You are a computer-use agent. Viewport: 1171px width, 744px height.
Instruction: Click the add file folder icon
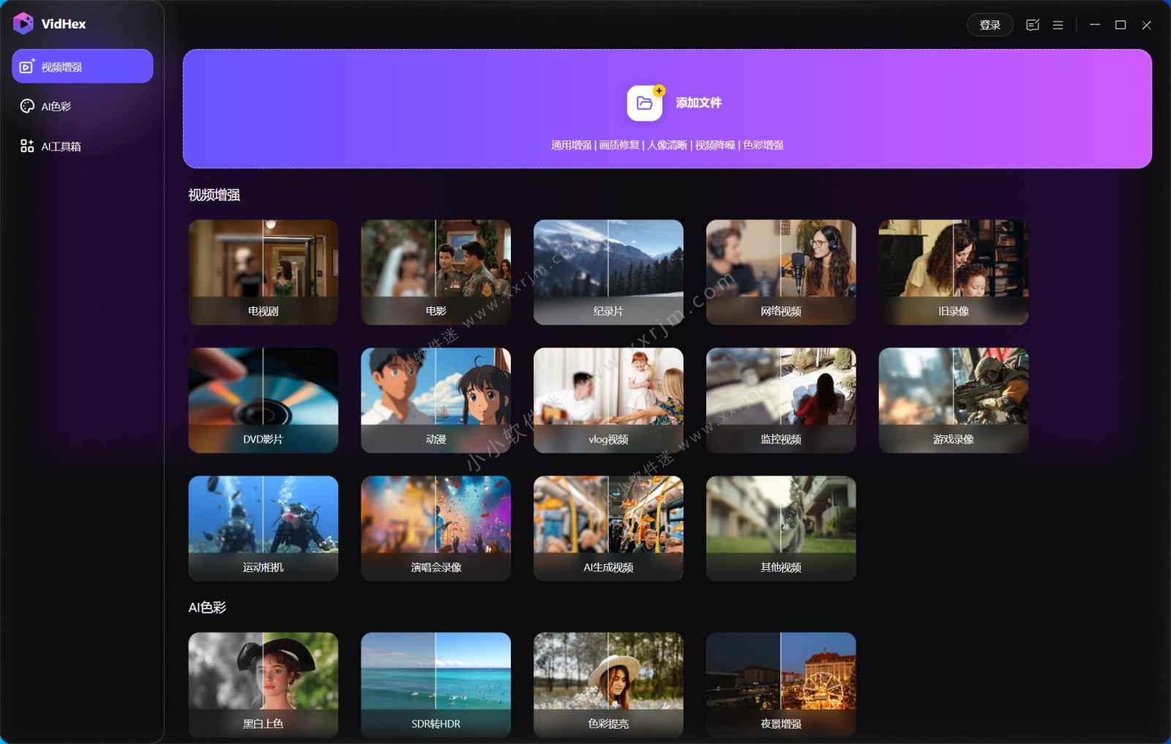pyautogui.click(x=645, y=103)
